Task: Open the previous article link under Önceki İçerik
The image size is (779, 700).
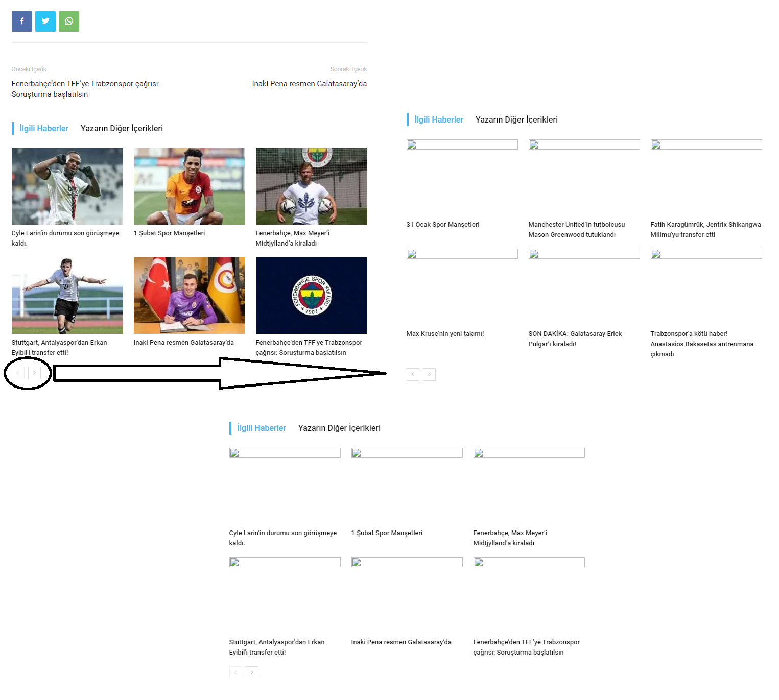Action: click(x=86, y=89)
